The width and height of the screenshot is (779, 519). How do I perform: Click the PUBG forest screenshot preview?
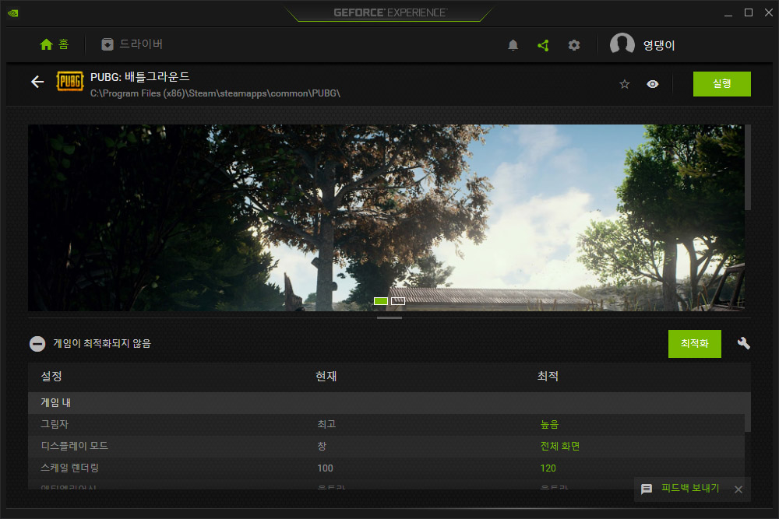point(386,218)
